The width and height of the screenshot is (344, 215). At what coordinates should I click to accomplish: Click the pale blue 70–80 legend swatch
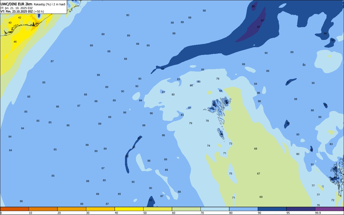[215, 209]
